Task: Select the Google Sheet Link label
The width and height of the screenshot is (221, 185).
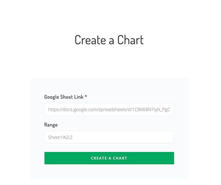Action: (64, 97)
